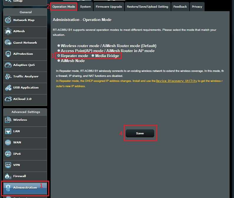Click the Adaptive QoS gauge icon

tap(8, 65)
